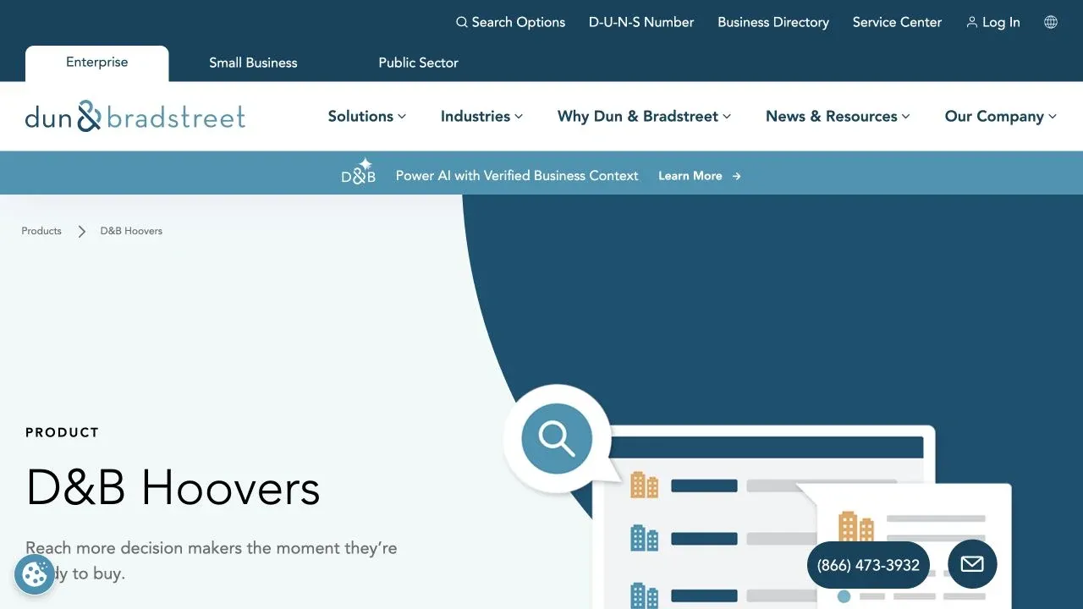The height and width of the screenshot is (609, 1083).
Task: Visit the Service Center link
Action: 897,23
